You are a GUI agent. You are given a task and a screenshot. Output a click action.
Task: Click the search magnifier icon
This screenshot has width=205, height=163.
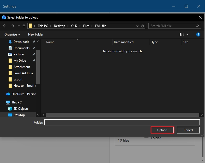[197, 26]
